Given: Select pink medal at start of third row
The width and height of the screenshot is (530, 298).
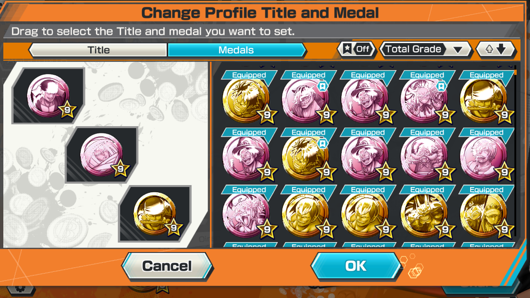Looking at the screenshot, I should click(246, 215).
